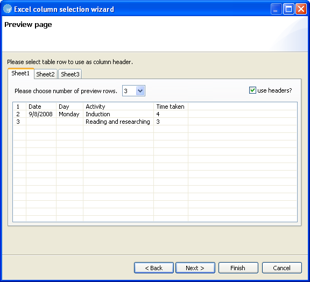Screen dimensions: 310x282
Task: Select row 1 as column header
Action: point(155,107)
